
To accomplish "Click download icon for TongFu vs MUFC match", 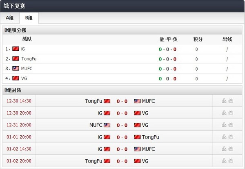I will (224, 101).
